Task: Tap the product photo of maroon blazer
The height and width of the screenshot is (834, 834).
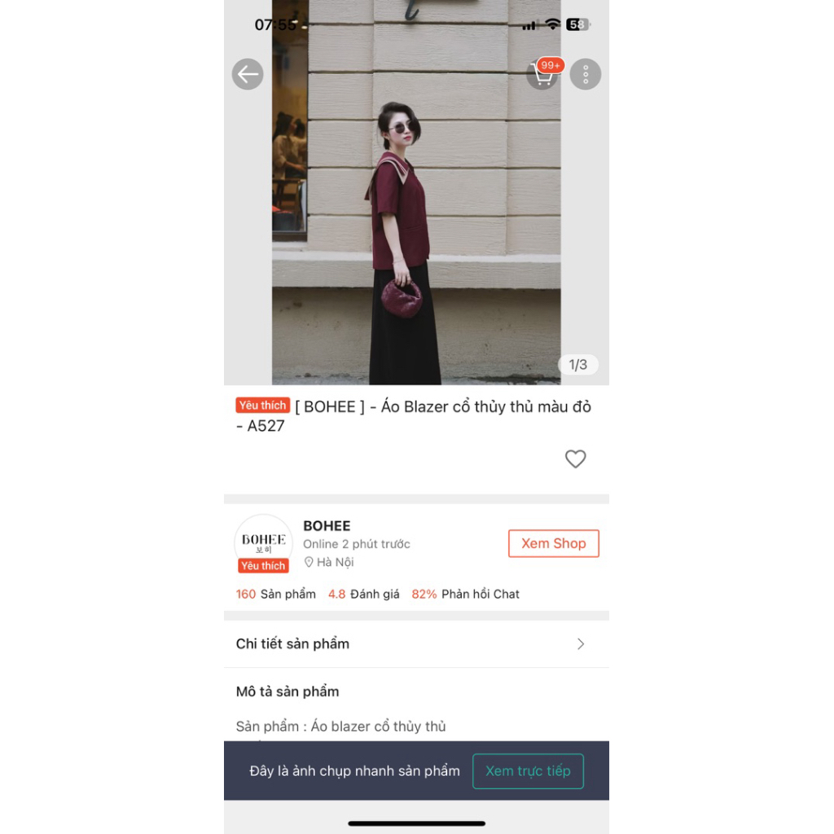Action: pos(416,192)
